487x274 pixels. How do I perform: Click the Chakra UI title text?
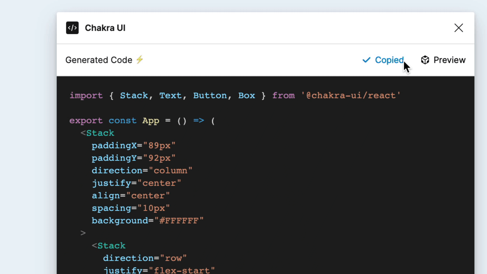[x=105, y=28]
